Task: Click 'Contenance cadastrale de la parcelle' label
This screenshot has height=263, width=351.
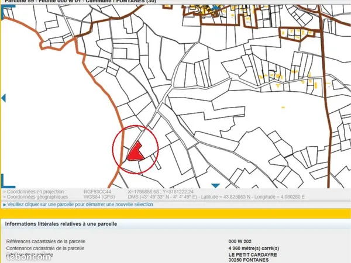Action: [x=45, y=248]
